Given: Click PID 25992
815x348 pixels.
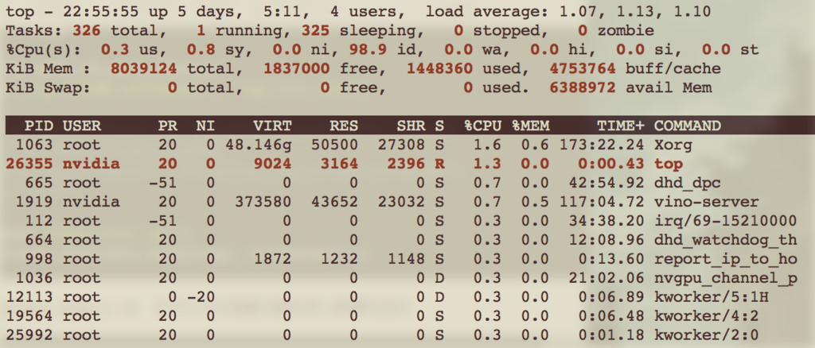Looking at the screenshot, I should coord(29,335).
